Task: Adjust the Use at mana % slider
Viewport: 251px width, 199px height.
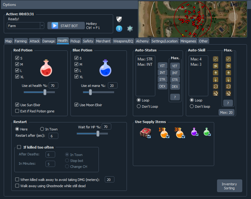Action: click(90, 92)
